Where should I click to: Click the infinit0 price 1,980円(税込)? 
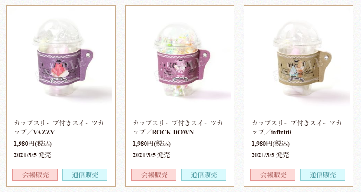[271, 144]
